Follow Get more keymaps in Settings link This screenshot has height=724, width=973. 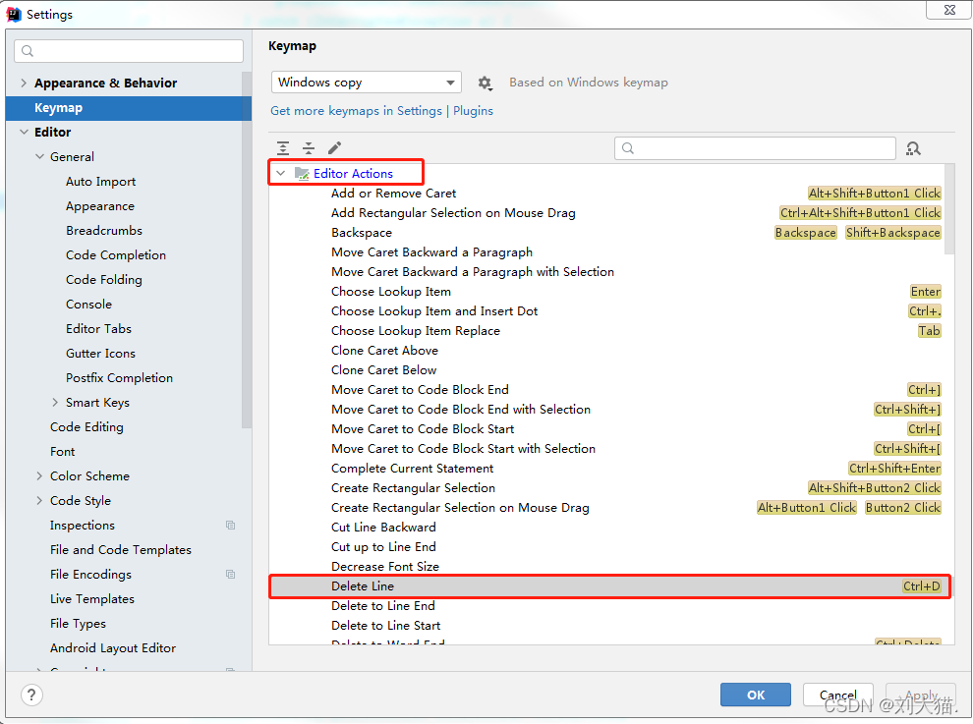pos(356,111)
